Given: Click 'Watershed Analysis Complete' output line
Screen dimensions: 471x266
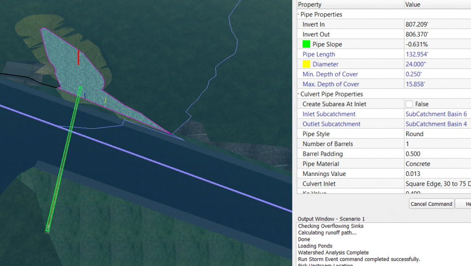Looking at the screenshot, I should coord(333,253).
